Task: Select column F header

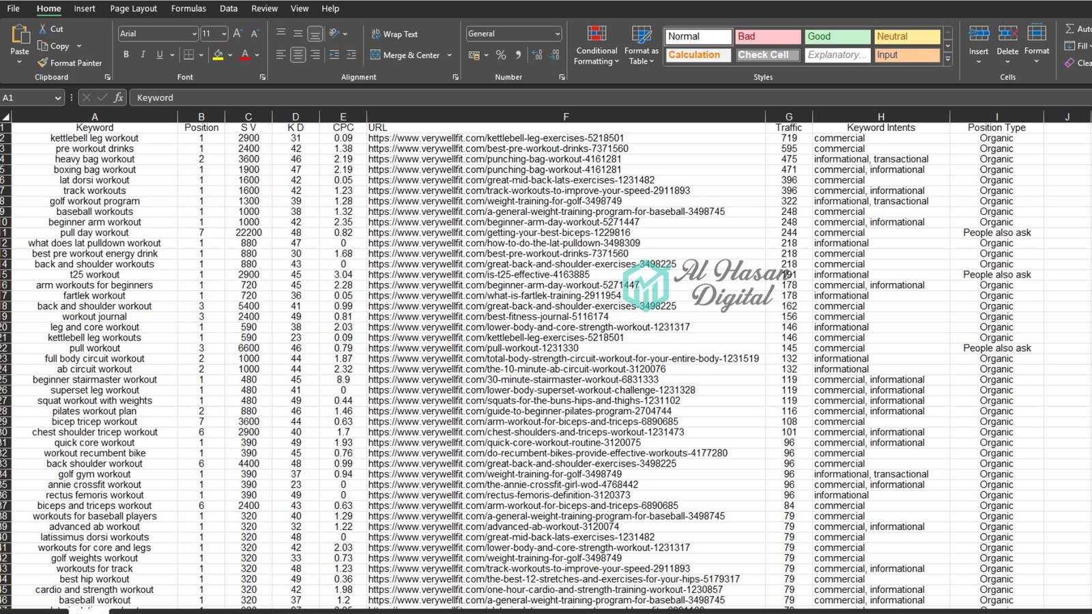Action: coord(566,117)
